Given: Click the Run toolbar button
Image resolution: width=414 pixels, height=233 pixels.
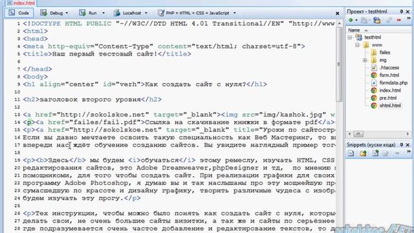Looking at the screenshot, I should (x=88, y=13).
